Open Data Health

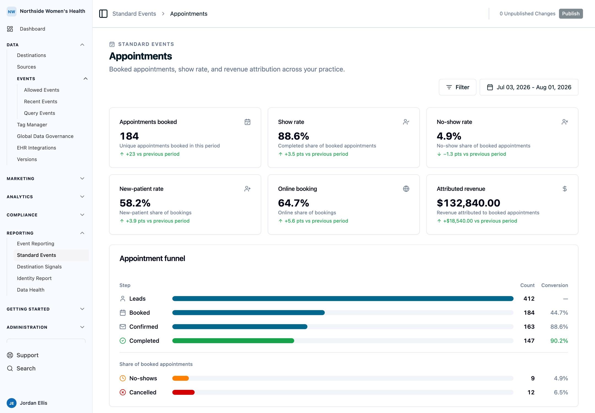click(x=31, y=290)
